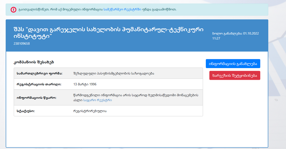
Task: Click the ხარვეზის შეტყობინება button
Action: (235, 76)
